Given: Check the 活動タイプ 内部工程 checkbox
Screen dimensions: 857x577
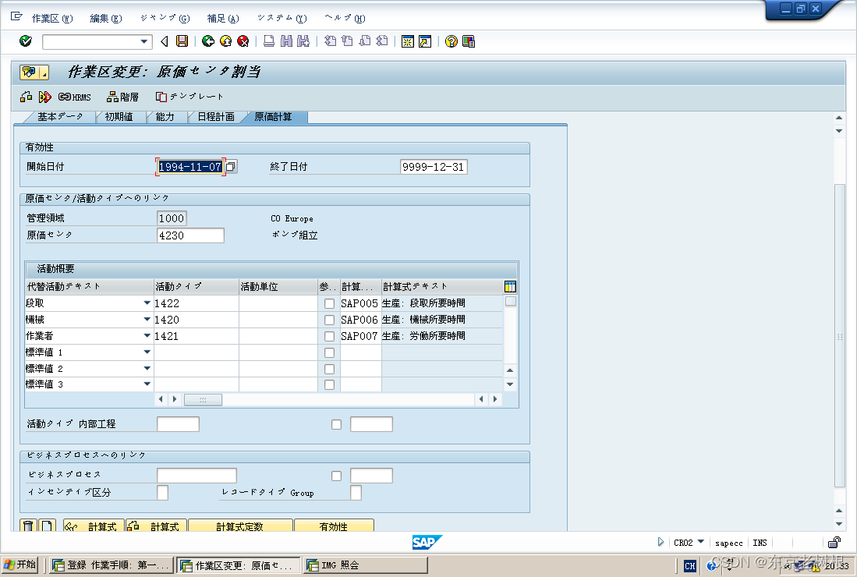Looking at the screenshot, I should click(336, 423).
